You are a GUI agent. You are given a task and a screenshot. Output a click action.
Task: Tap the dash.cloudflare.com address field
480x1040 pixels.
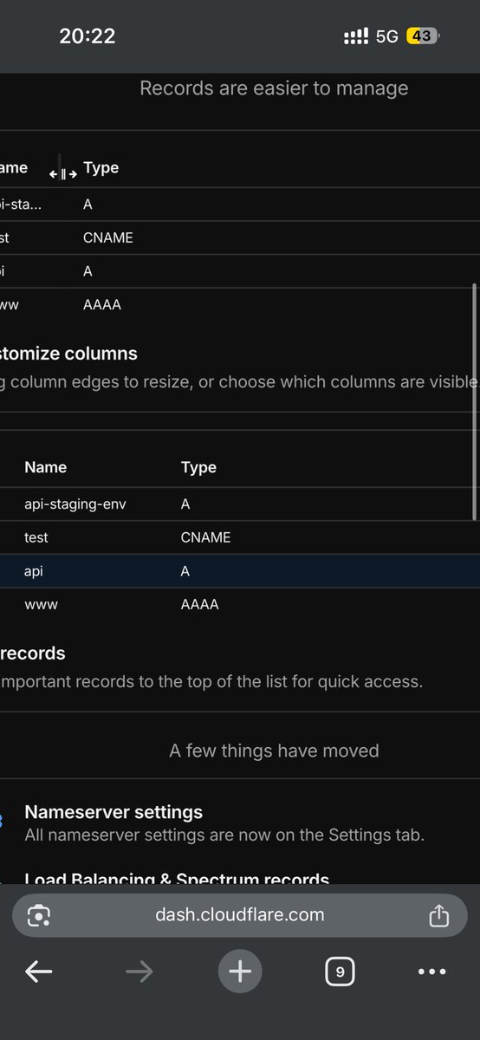[x=240, y=914]
